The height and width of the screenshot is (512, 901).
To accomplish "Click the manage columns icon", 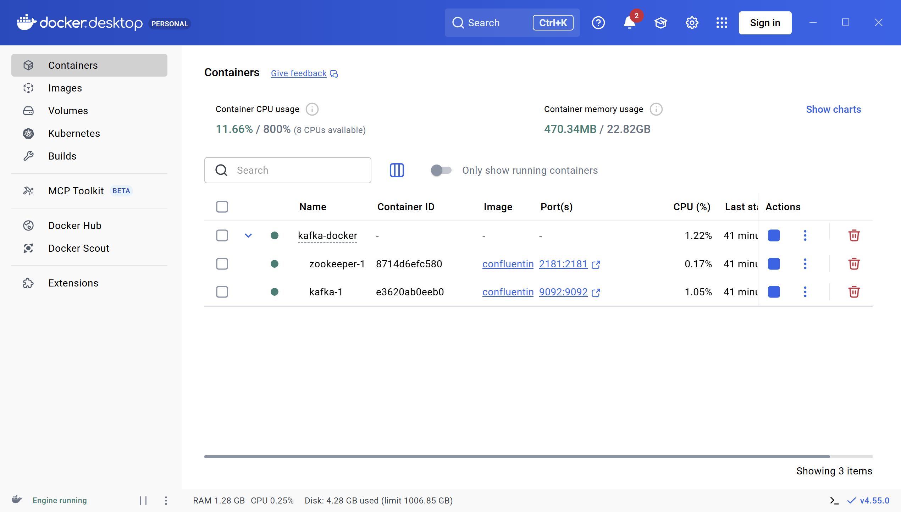I will pyautogui.click(x=397, y=170).
